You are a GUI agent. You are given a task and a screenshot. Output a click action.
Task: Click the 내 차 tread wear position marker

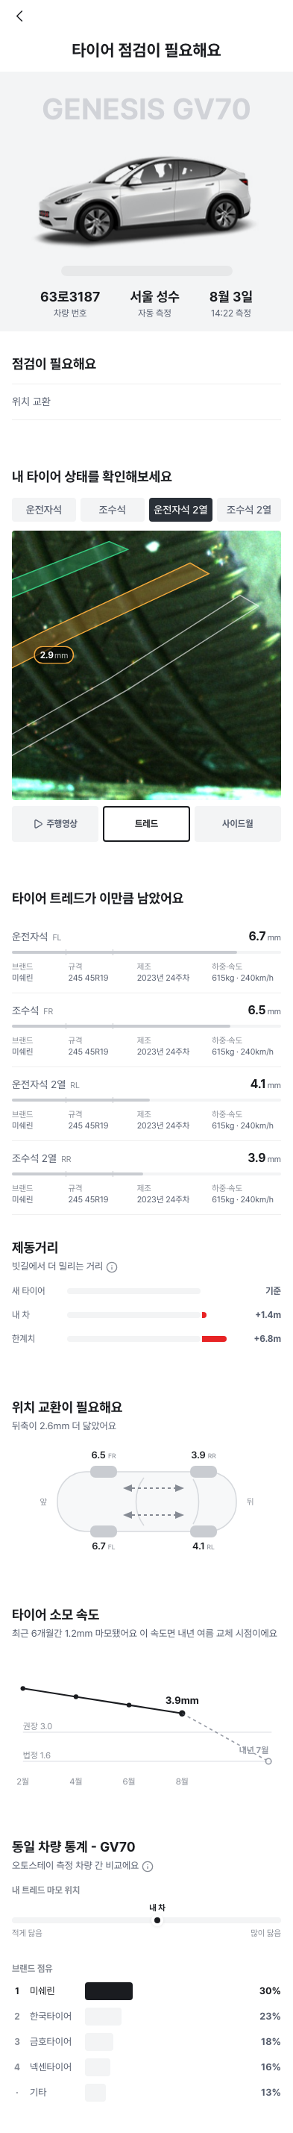pos(157,1920)
